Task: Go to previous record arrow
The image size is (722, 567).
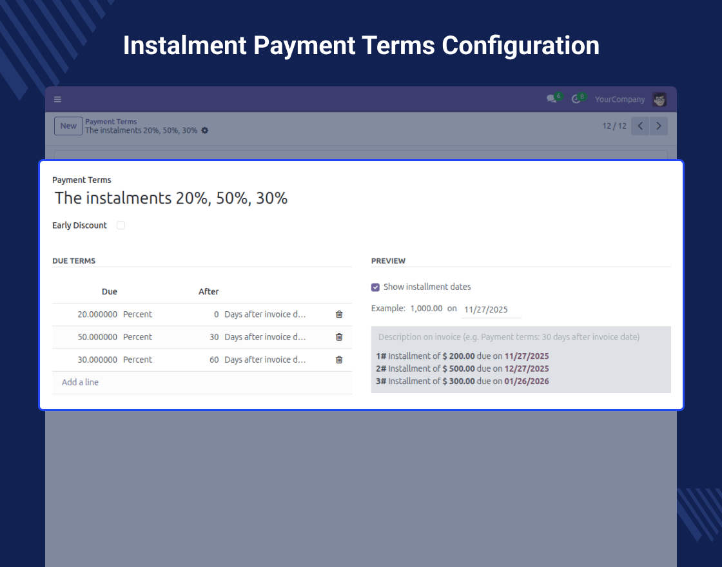Action: point(640,126)
